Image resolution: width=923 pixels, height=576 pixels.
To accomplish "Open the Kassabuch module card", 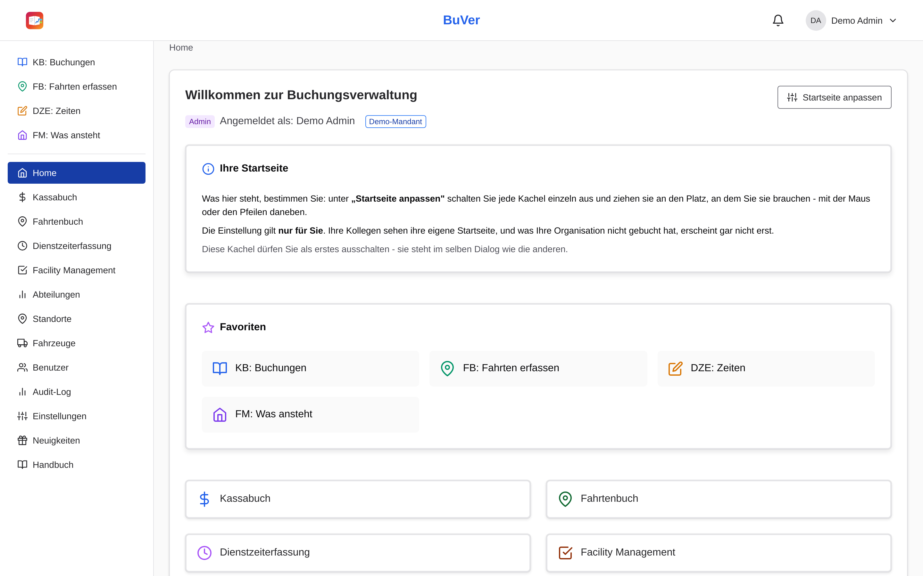I will coord(358,499).
